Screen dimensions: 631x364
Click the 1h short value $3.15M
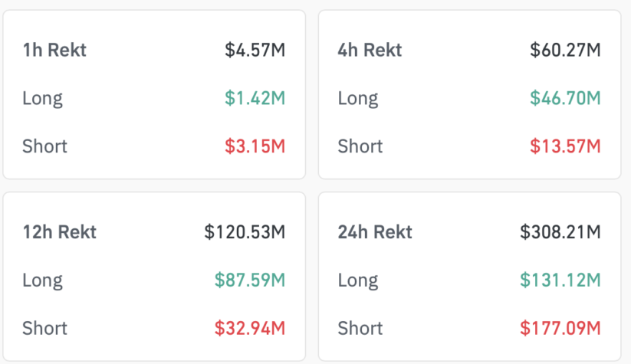[x=255, y=146]
